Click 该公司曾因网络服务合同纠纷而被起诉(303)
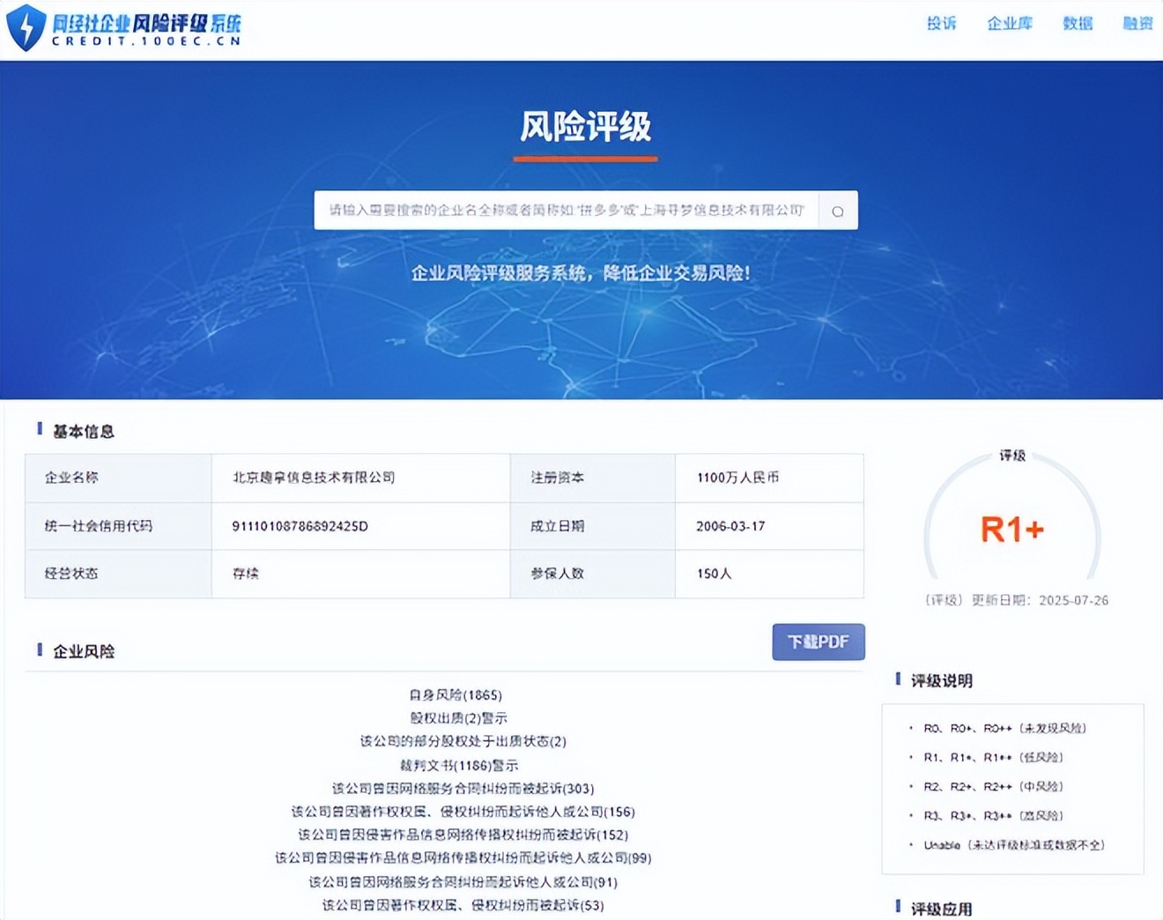 [463, 789]
